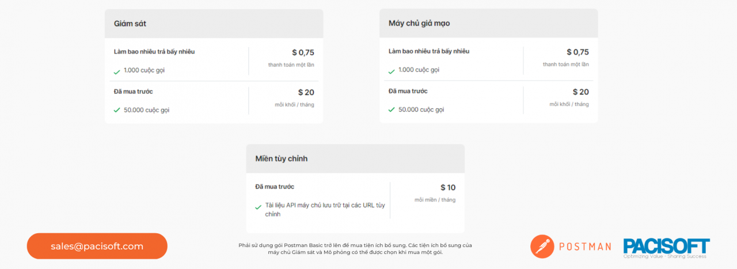Click checkmark beside 1.000 cuộc gọi in Máy chủ giả mạo
This screenshot has width=737, height=269.
[x=392, y=71]
